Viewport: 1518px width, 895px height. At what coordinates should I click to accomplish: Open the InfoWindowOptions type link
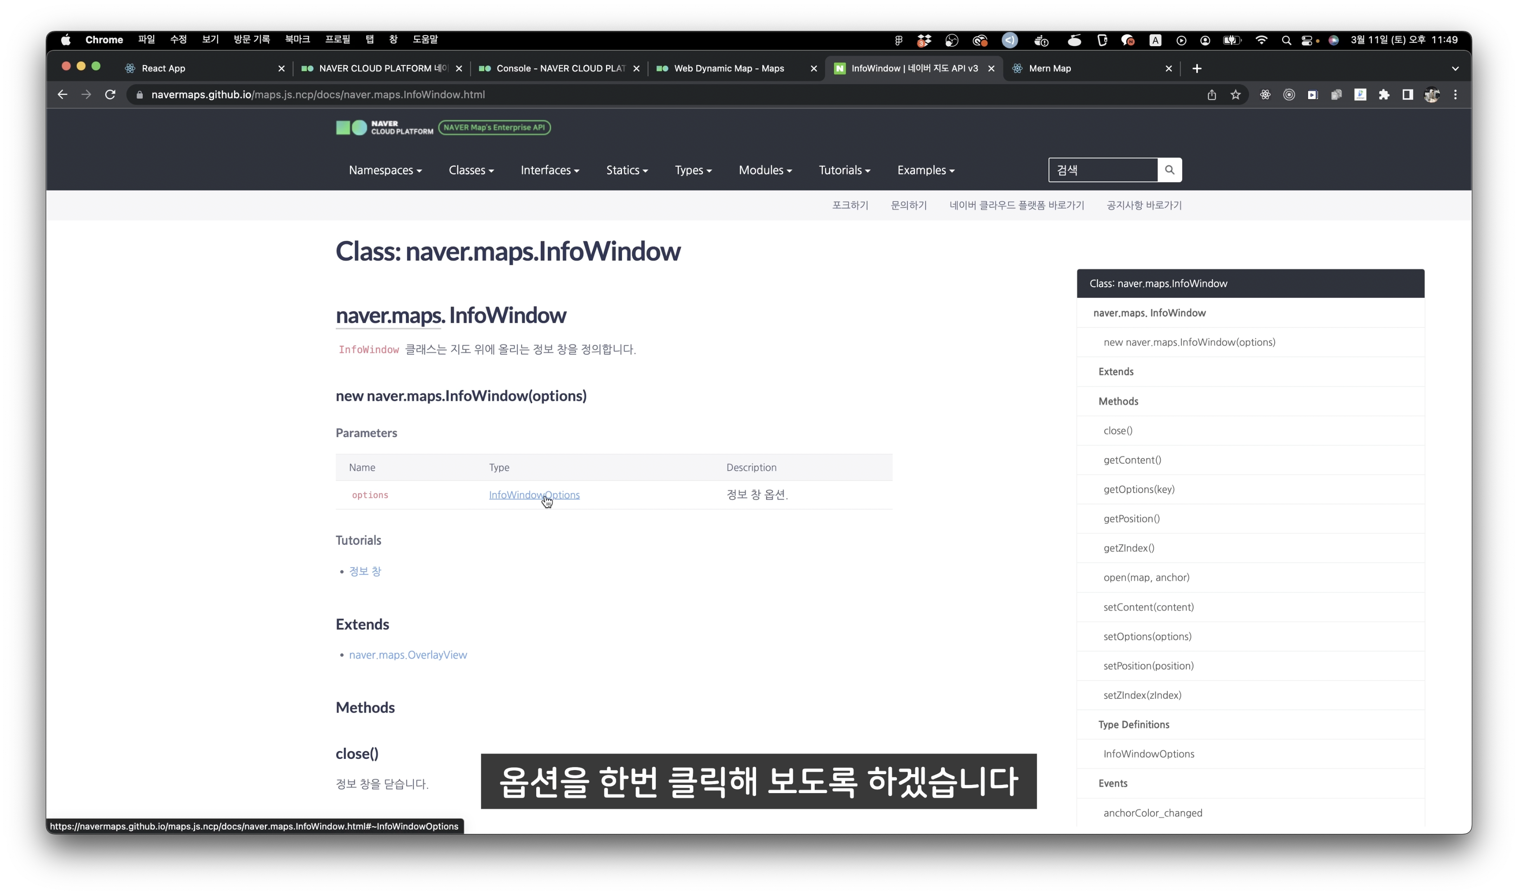(534, 495)
